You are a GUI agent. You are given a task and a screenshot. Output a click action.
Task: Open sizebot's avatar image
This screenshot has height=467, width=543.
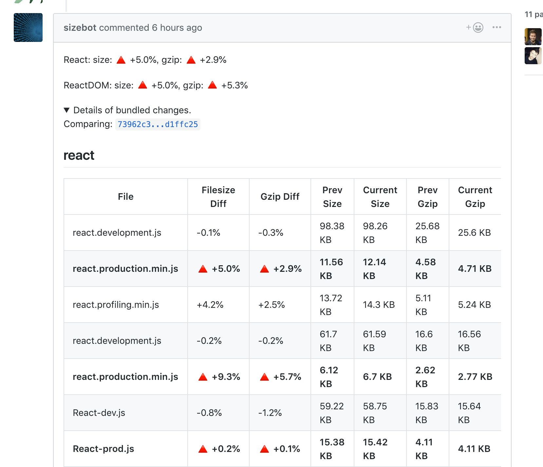(28, 28)
